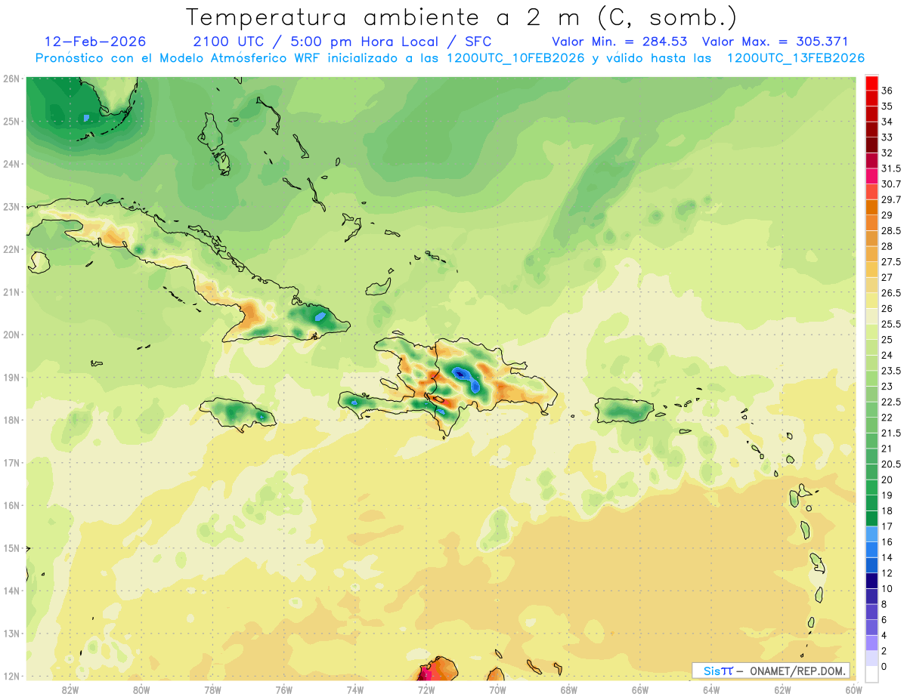Image resolution: width=907 pixels, height=700 pixels.
Task: Click the 74W longitude label
Action: point(355,689)
